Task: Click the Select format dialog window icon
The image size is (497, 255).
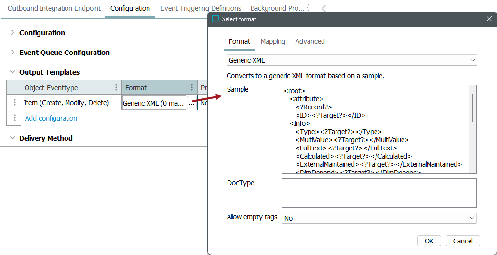Action: pos(215,19)
